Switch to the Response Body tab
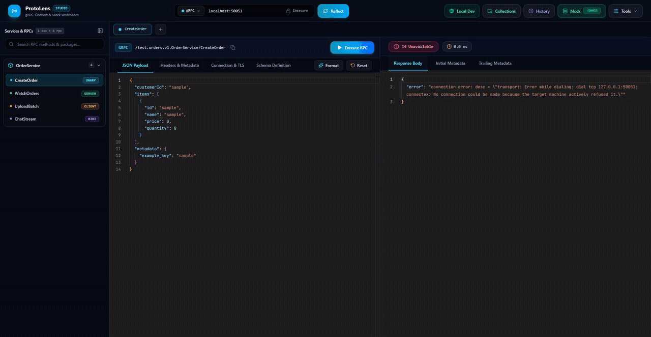Screen dimensions: 651x337 pyautogui.click(x=408, y=63)
